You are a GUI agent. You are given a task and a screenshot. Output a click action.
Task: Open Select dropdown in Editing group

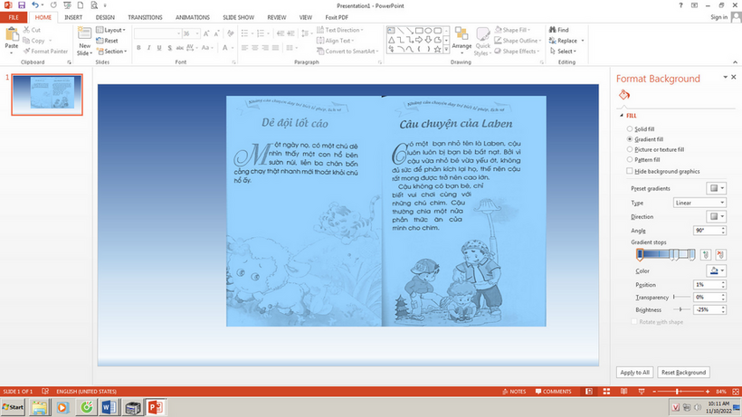[x=564, y=51]
